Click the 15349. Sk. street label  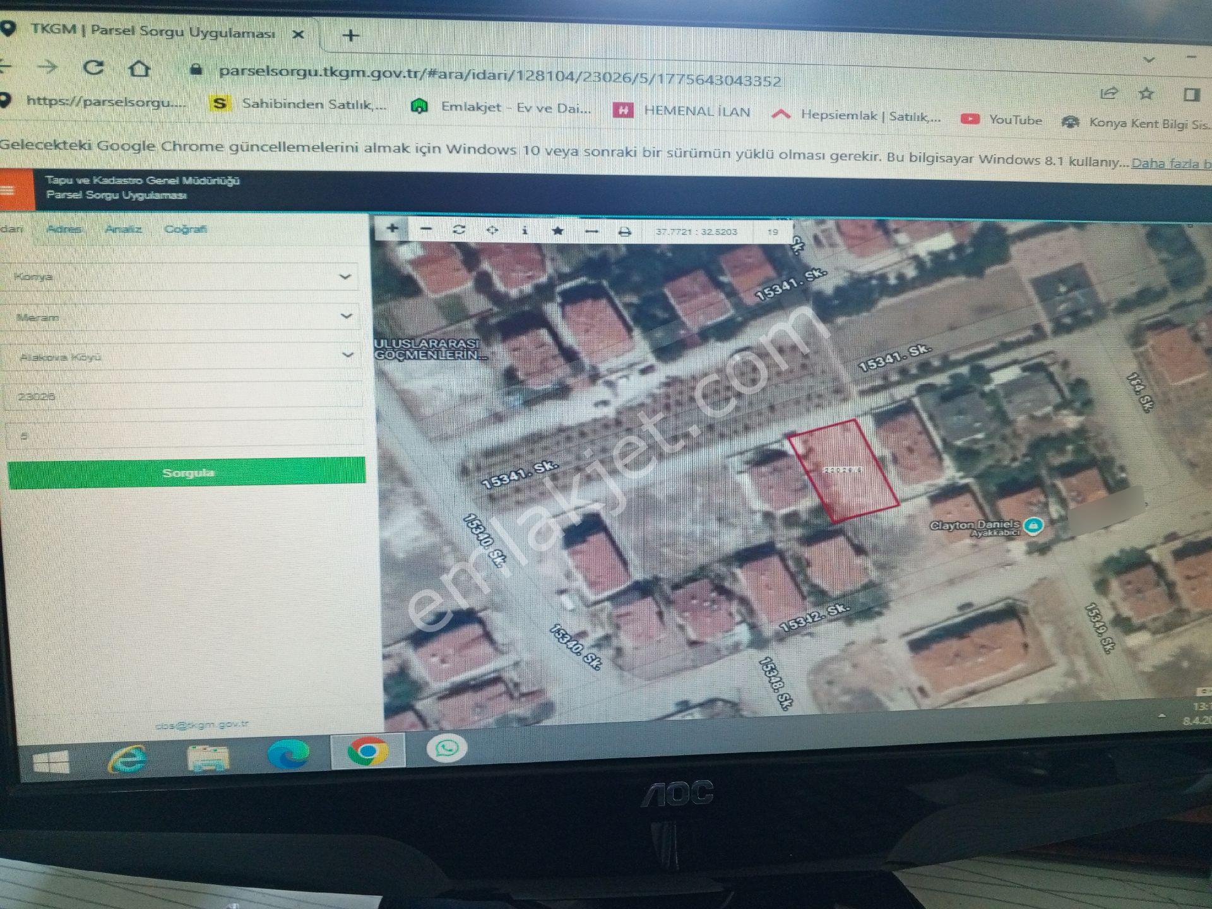(x=1098, y=627)
